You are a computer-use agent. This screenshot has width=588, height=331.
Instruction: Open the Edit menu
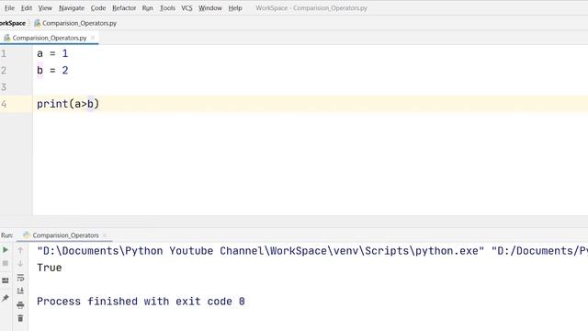pos(27,8)
